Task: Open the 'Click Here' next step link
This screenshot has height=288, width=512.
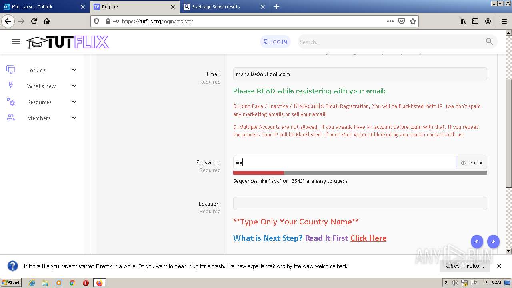Action: [x=368, y=238]
